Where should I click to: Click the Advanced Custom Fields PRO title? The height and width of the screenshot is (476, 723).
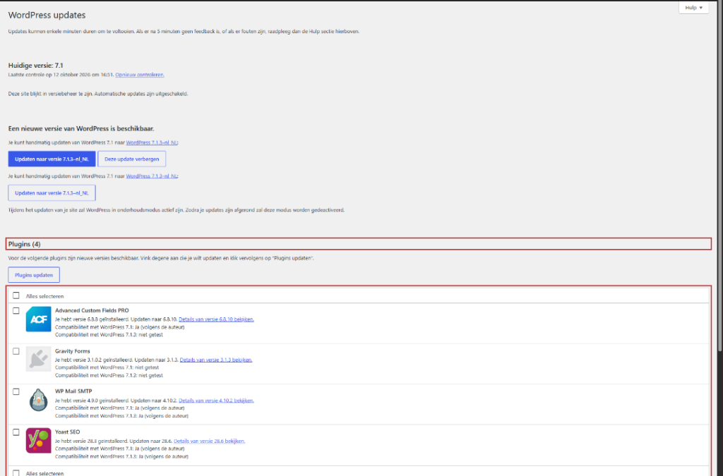pos(92,310)
